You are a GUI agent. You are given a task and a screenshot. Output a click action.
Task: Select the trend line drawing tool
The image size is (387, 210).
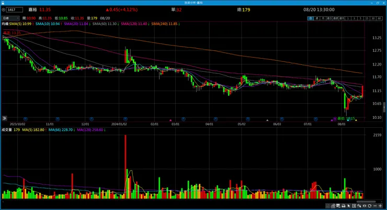(x=333, y=206)
